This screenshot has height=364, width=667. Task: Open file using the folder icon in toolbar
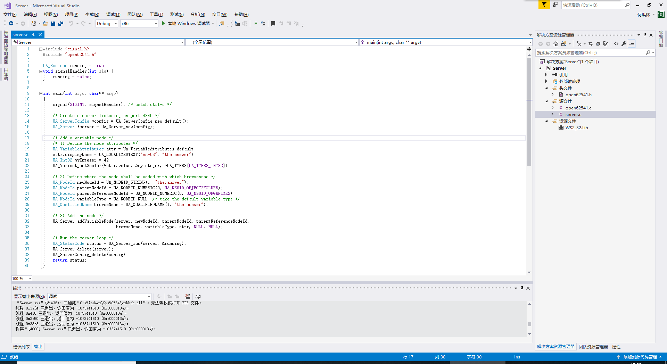pyautogui.click(x=45, y=23)
